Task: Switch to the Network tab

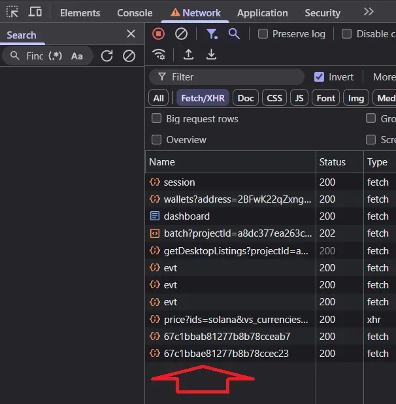Action: tap(195, 13)
